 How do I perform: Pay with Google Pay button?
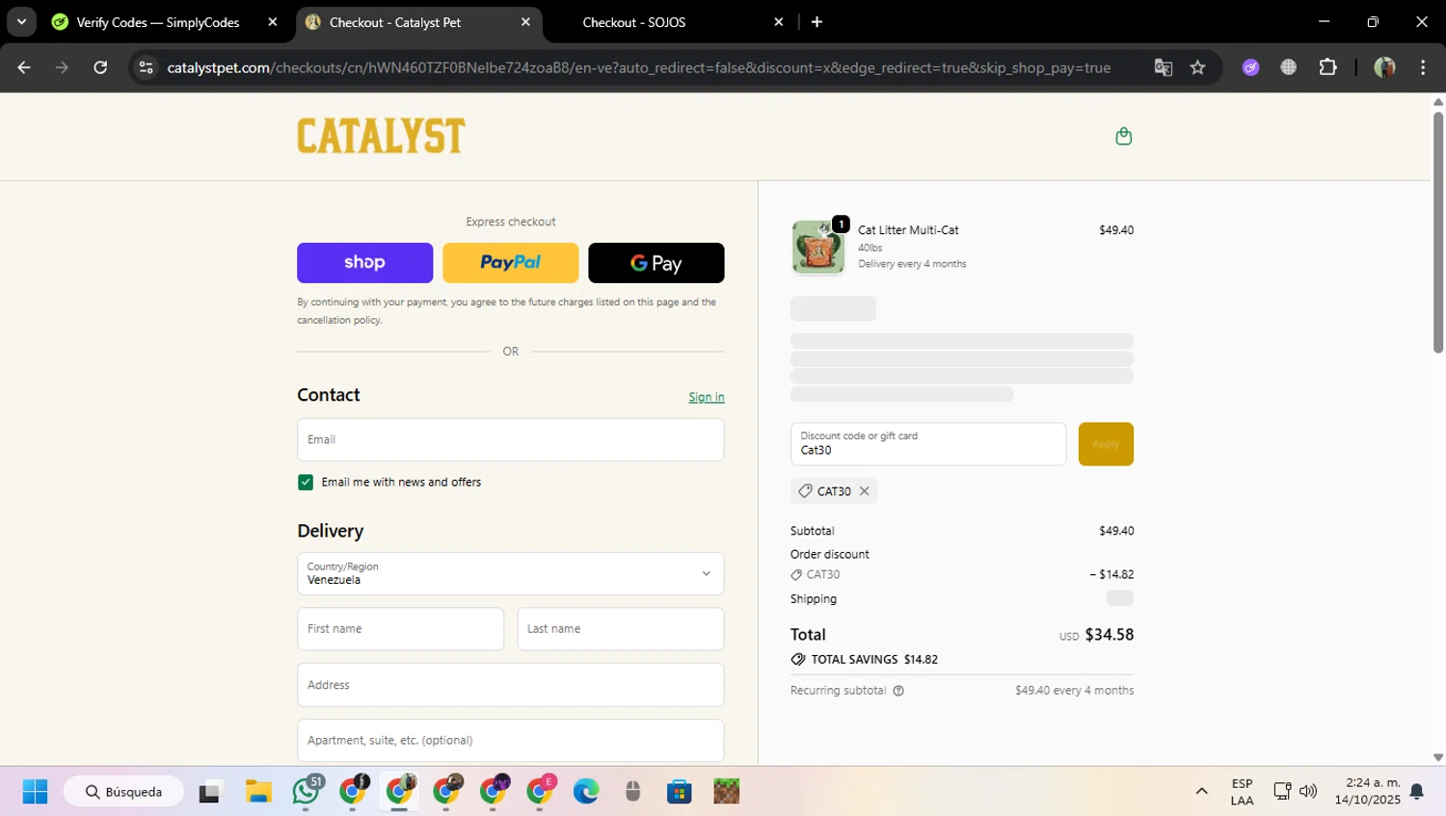coord(656,263)
